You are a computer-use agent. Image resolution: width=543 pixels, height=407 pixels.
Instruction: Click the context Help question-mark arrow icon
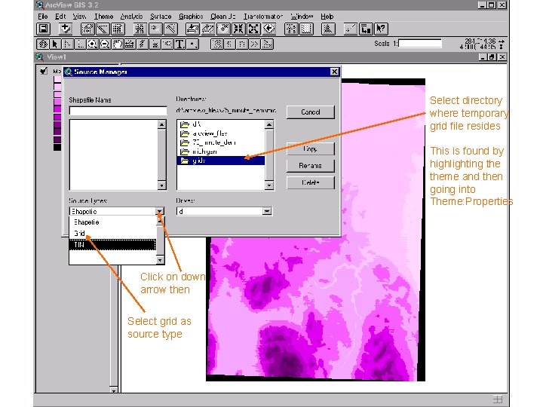point(381,29)
